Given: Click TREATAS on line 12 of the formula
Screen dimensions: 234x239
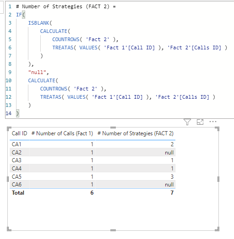Looking at the screenshot, I should tap(50, 97).
